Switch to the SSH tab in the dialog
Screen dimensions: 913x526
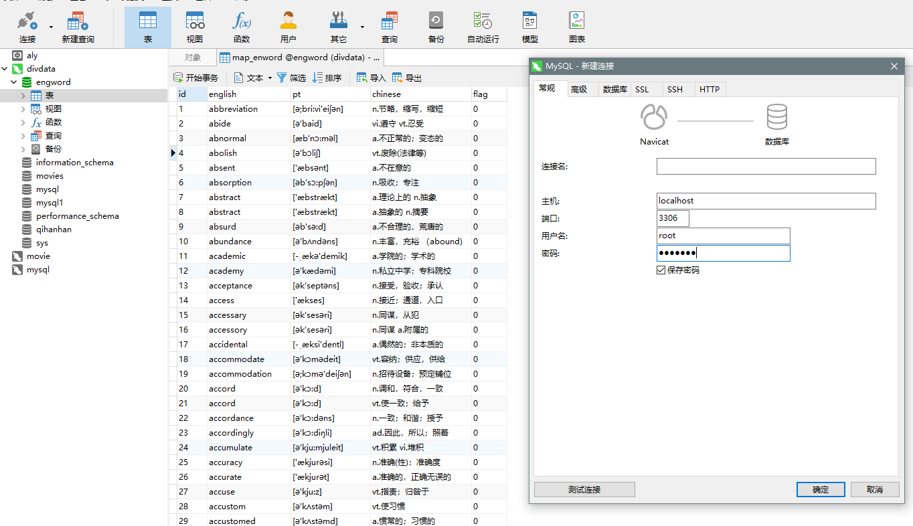(677, 89)
